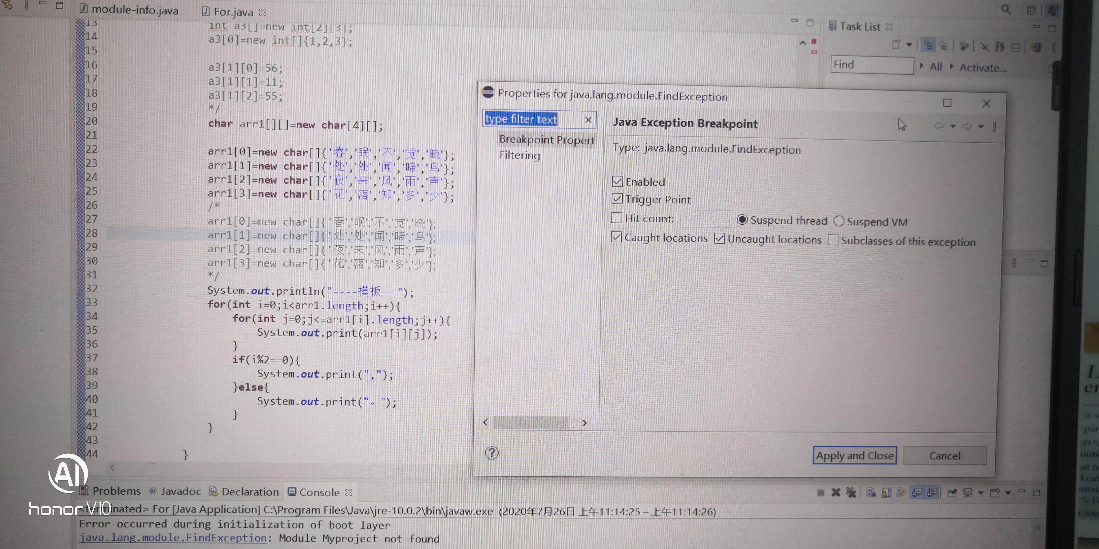Click the Cancel button in Properties dialog
The image size is (1099, 549).
click(944, 456)
